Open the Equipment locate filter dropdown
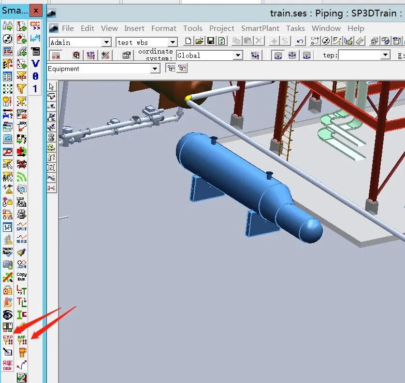 coord(155,69)
